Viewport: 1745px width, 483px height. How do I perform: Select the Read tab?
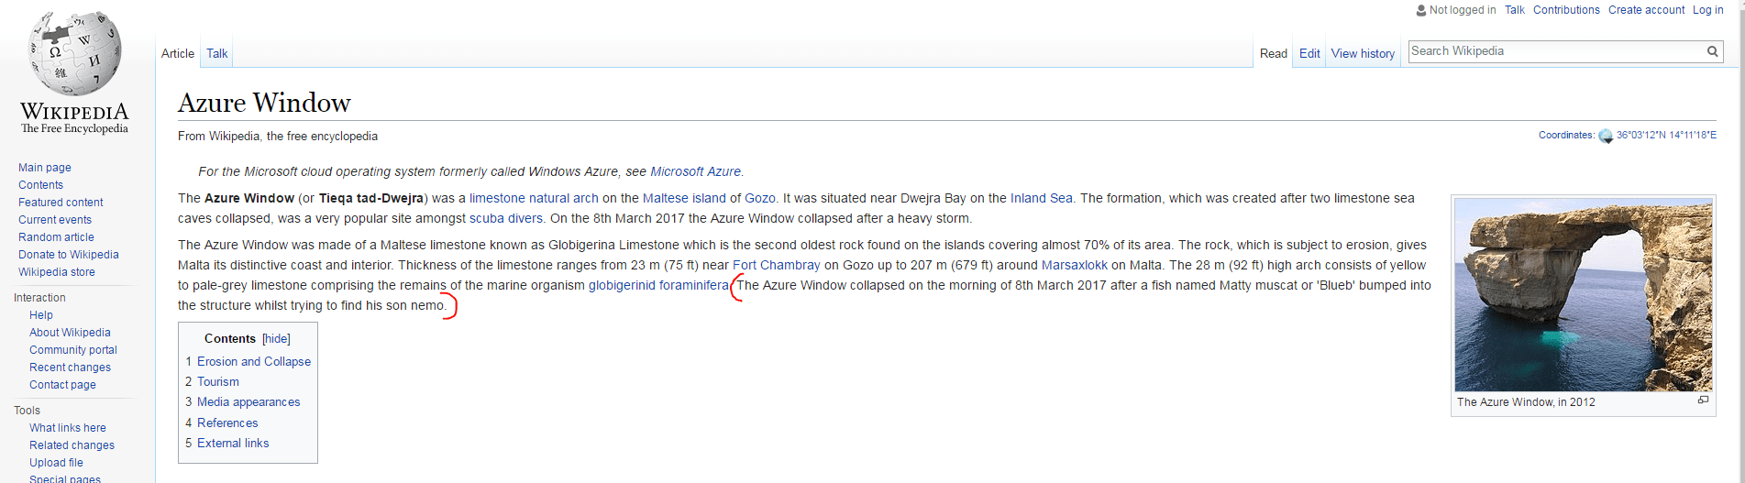[1274, 53]
